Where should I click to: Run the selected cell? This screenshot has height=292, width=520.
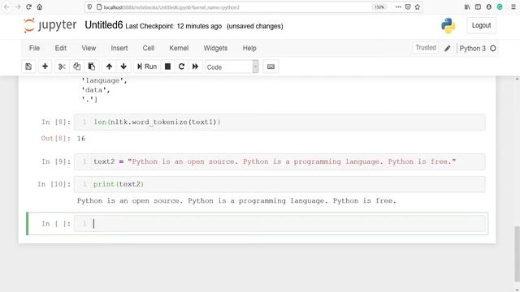point(147,67)
